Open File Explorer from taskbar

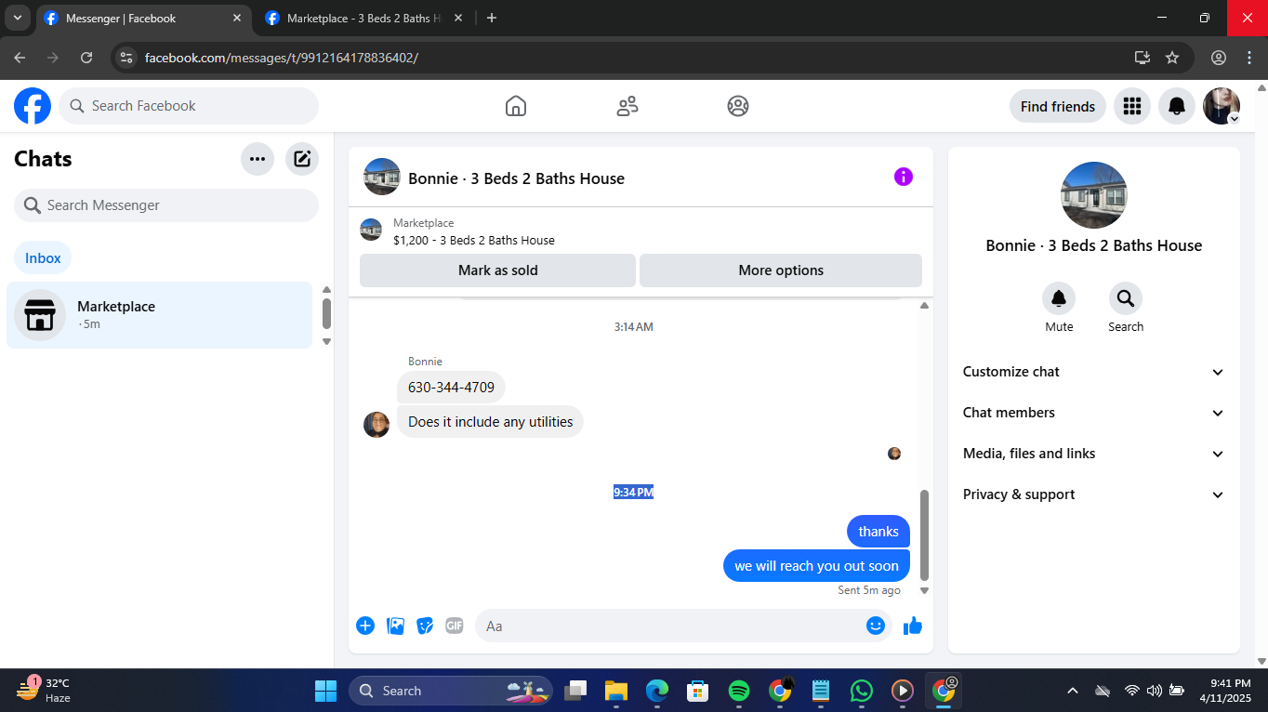(616, 691)
